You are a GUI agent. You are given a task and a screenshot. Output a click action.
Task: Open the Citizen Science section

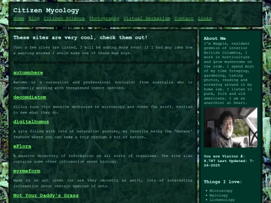click(64, 19)
